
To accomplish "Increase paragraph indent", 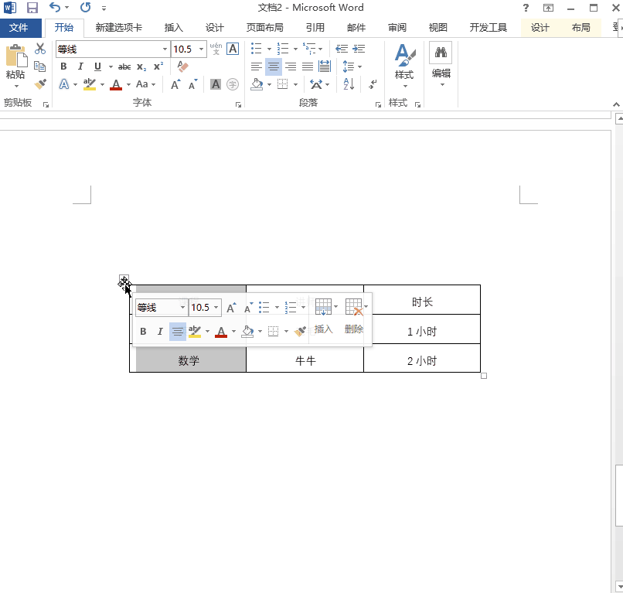I will pyautogui.click(x=359, y=49).
